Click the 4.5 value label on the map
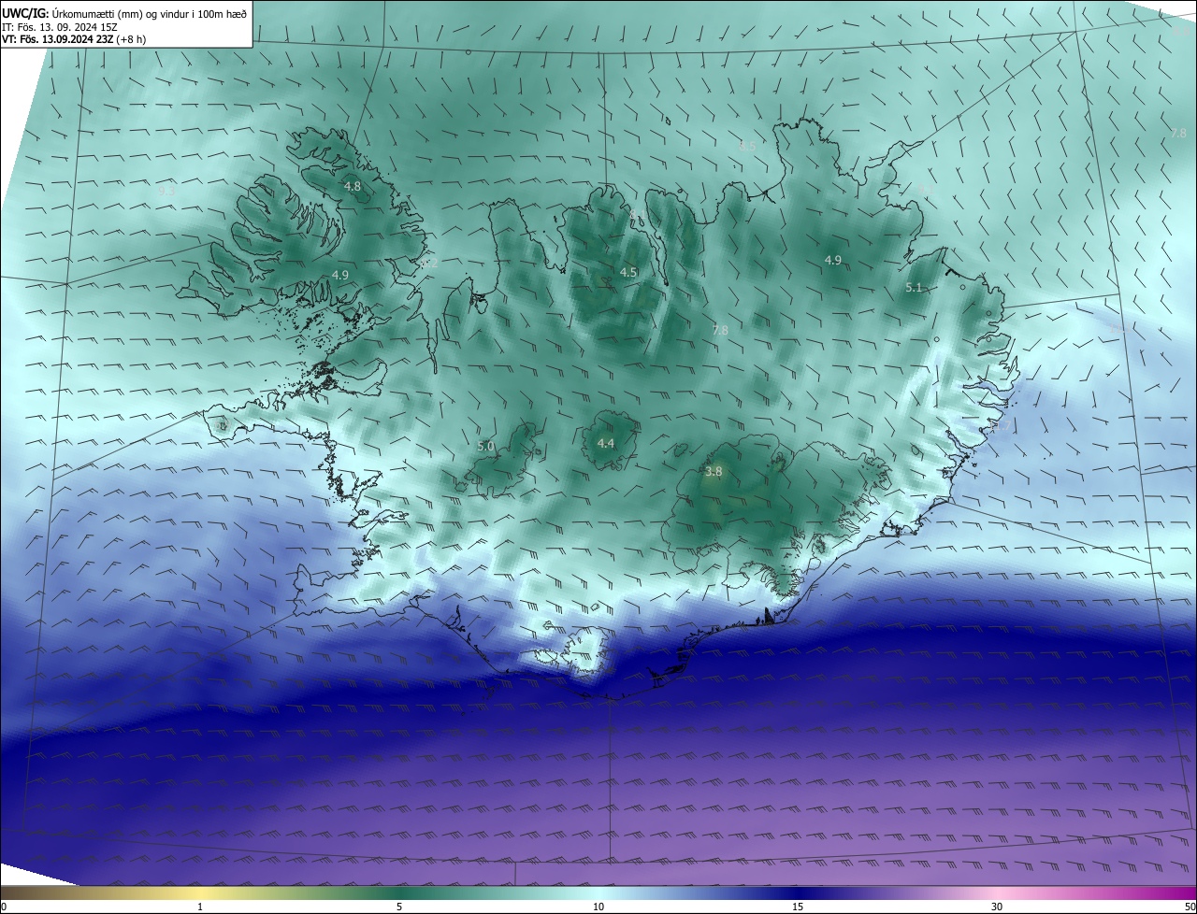Screen dimensions: 1197x914 click(628, 272)
